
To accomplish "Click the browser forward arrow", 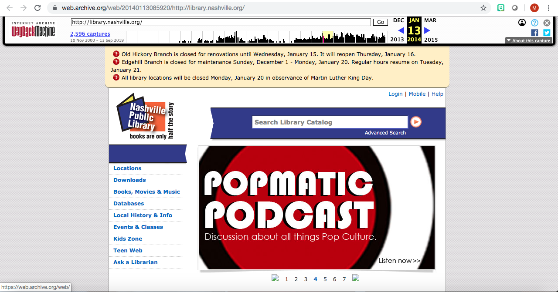I will [x=24, y=8].
